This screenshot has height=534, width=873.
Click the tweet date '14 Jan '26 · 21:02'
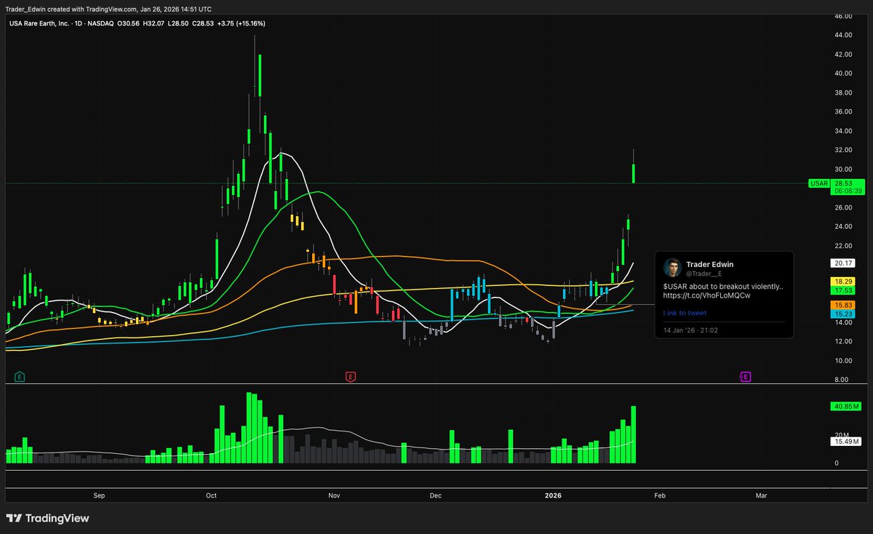[x=689, y=330]
